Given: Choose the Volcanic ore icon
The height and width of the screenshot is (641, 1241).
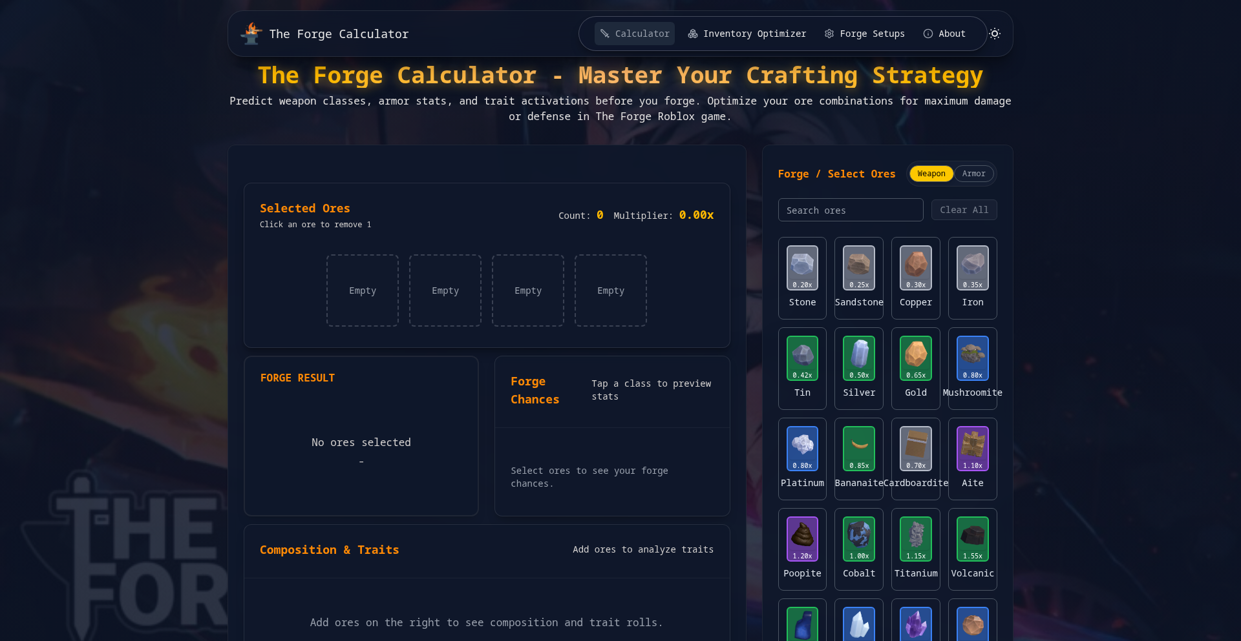Looking at the screenshot, I should [972, 539].
